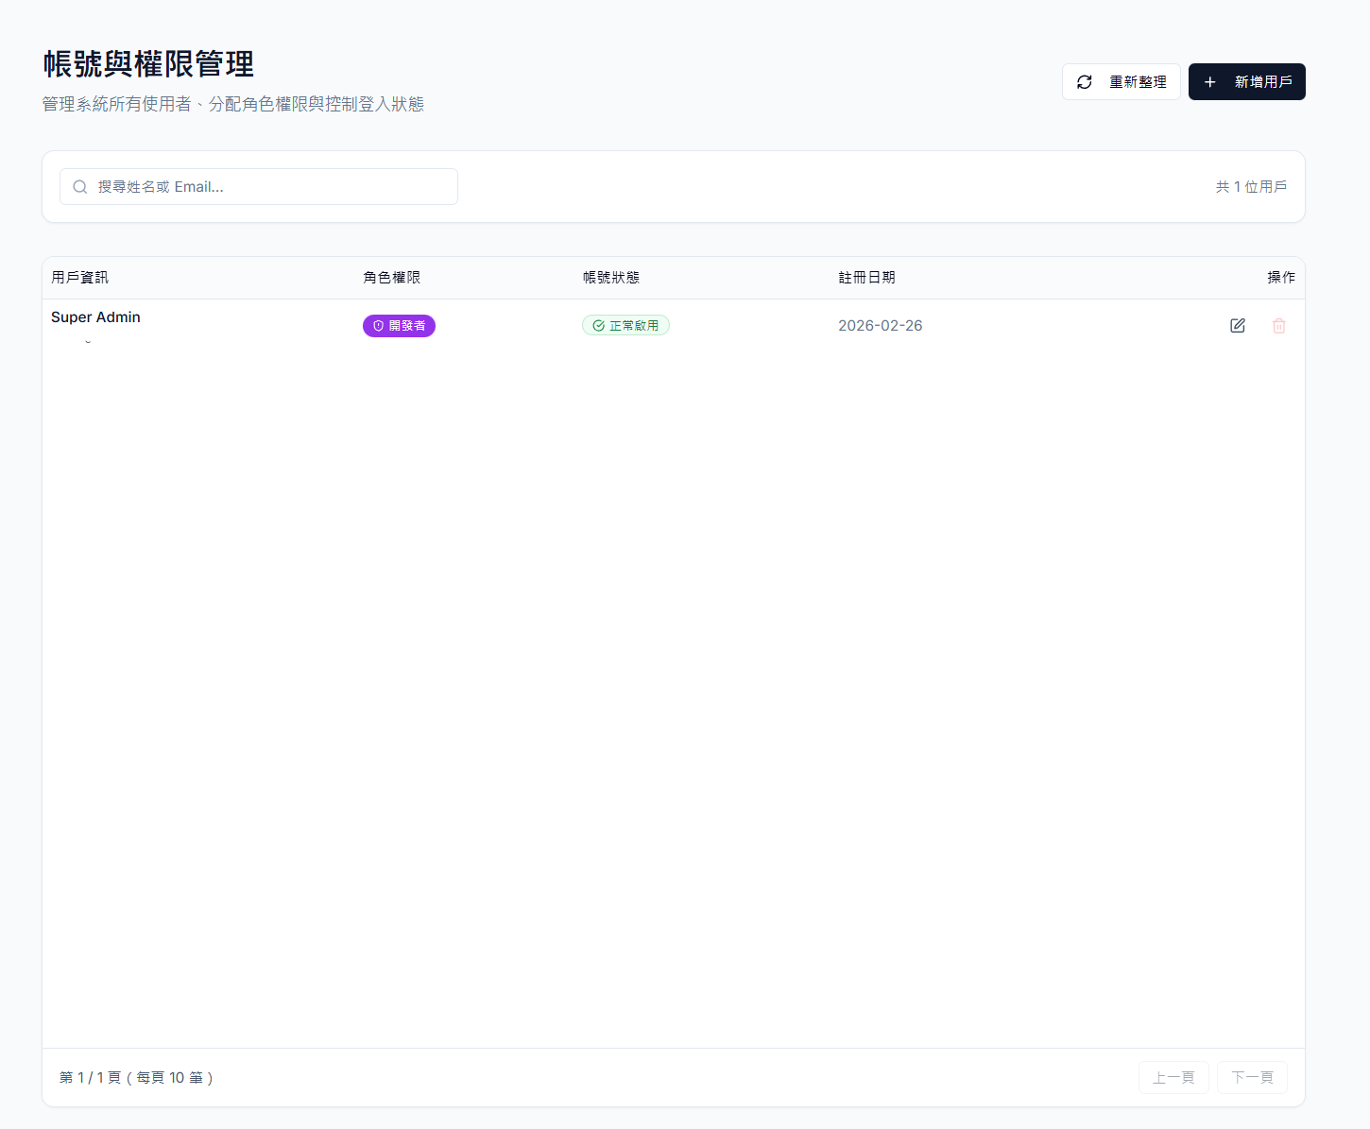
Task: Click the 帳號狀態 column header
Action: click(610, 278)
